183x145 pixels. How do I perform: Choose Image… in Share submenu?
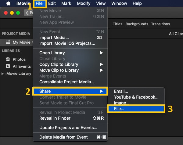tap(136, 103)
